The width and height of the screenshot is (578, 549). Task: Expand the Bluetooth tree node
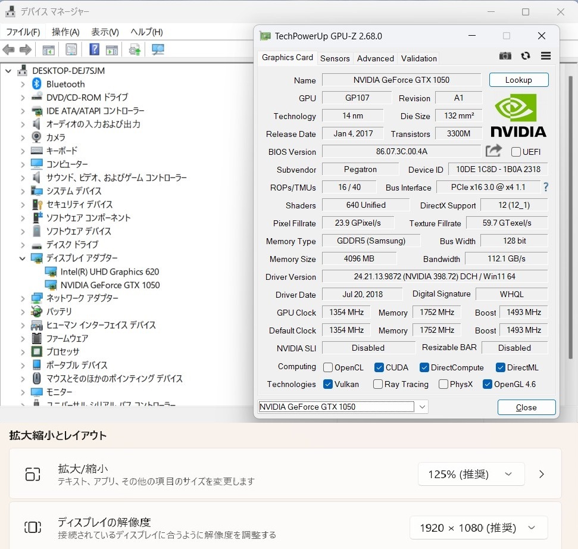click(x=23, y=84)
